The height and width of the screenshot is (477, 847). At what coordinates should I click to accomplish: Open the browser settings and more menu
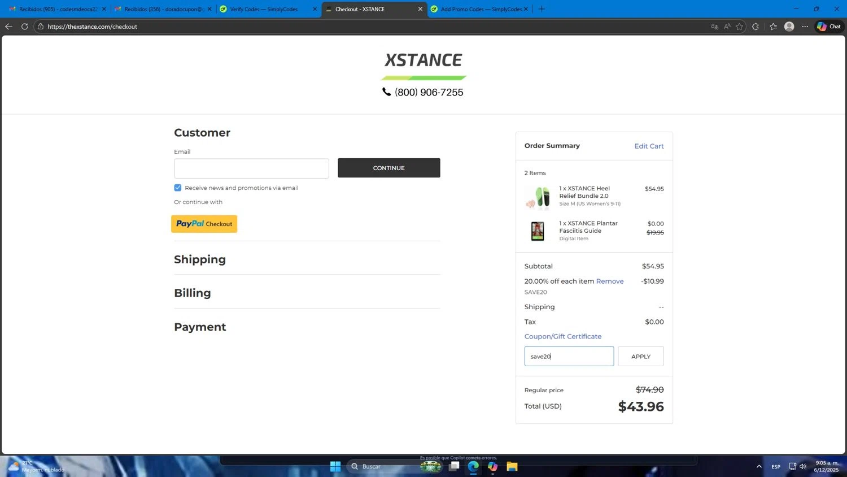click(805, 27)
